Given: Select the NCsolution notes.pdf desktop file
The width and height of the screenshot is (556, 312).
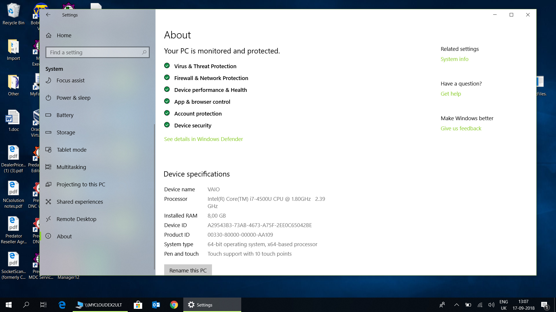Looking at the screenshot, I should [x=13, y=195].
